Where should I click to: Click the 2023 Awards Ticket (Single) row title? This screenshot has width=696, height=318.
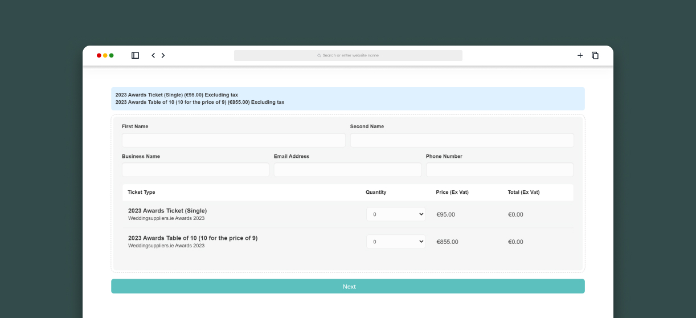tap(167, 211)
